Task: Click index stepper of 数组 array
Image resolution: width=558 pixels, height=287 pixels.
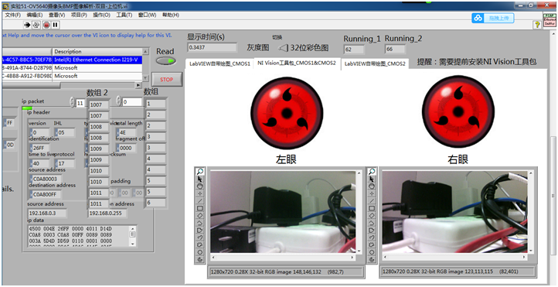Action: pos(119,101)
